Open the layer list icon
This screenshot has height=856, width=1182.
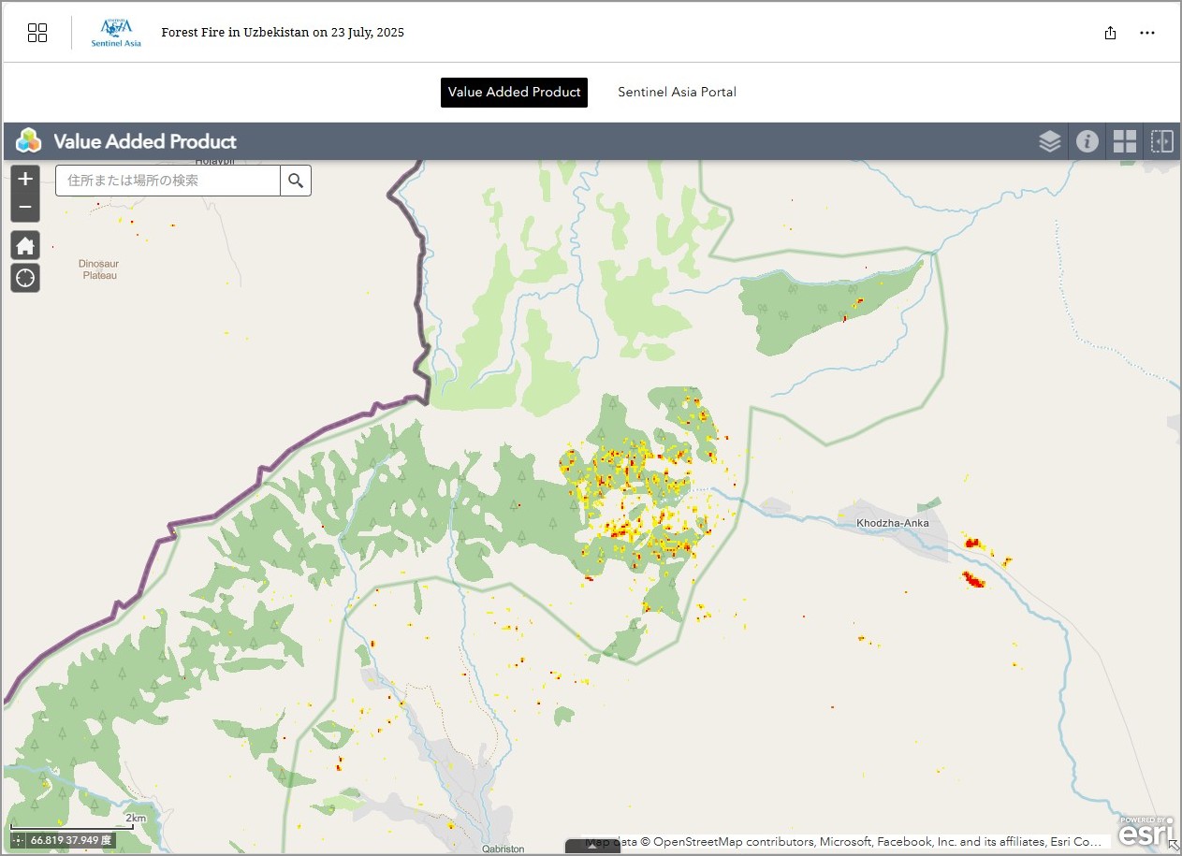click(1050, 141)
